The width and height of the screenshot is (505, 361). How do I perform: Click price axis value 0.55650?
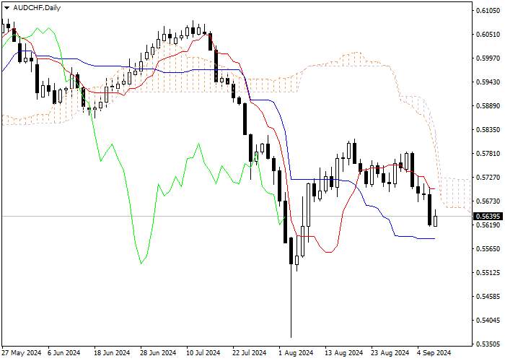pos(488,249)
